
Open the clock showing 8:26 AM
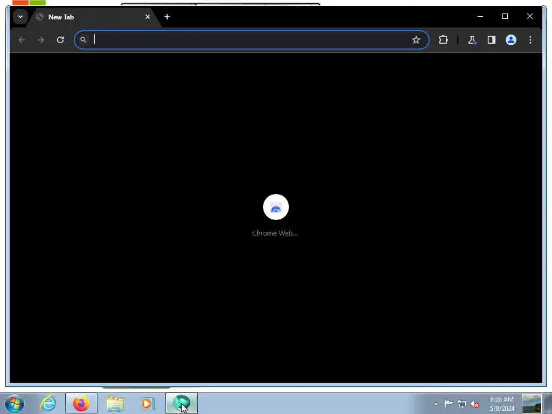(502, 404)
